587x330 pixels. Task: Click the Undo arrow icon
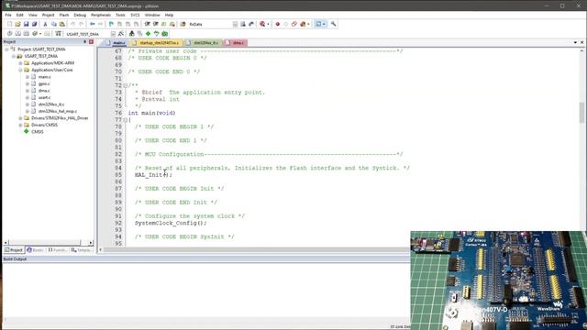tap(72, 24)
